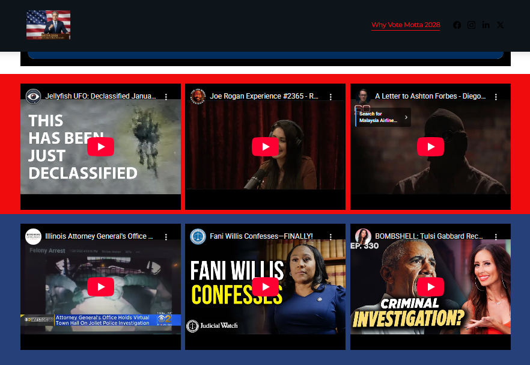The height and width of the screenshot is (365, 530).
Task: Play A Letter to Ashton Forbes video
Action: (431, 147)
